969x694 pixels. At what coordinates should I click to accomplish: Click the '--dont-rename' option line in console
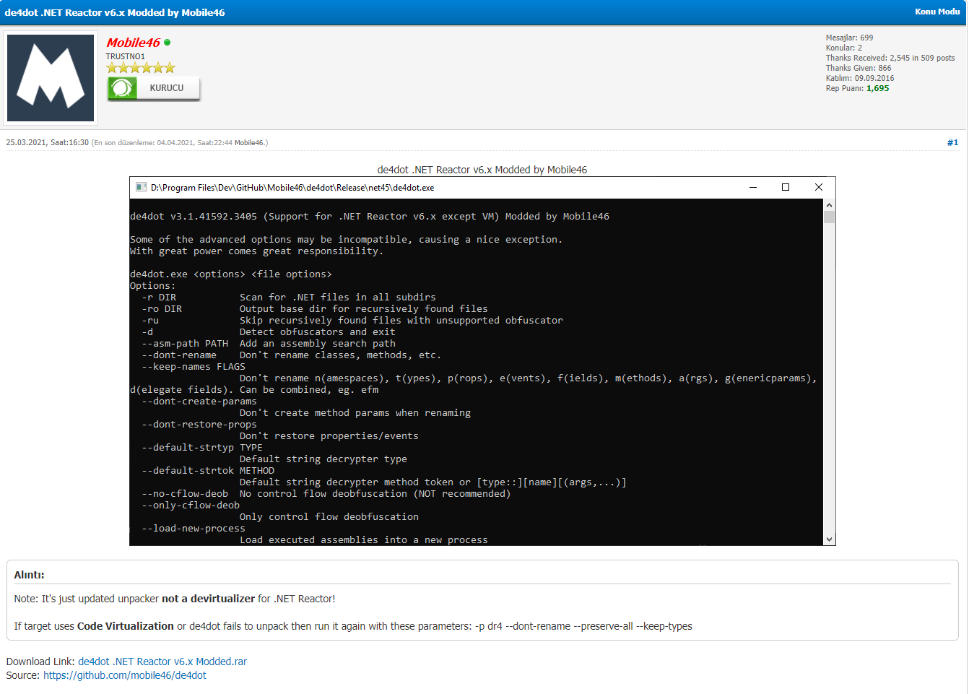click(x=292, y=355)
